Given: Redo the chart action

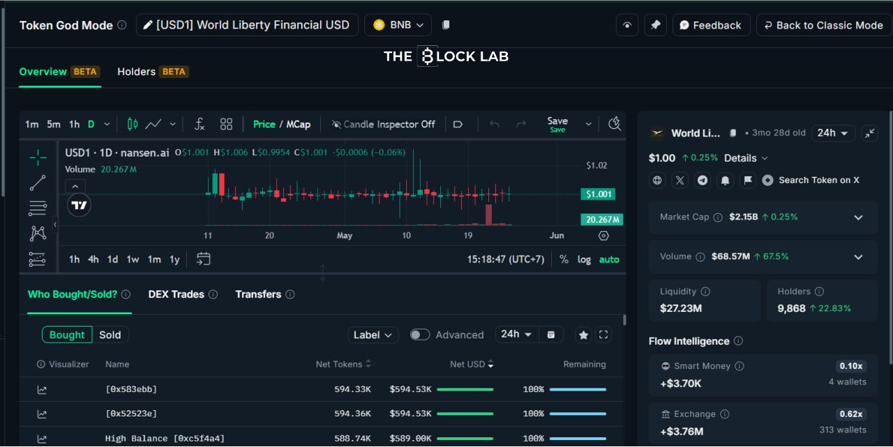Looking at the screenshot, I should [521, 124].
